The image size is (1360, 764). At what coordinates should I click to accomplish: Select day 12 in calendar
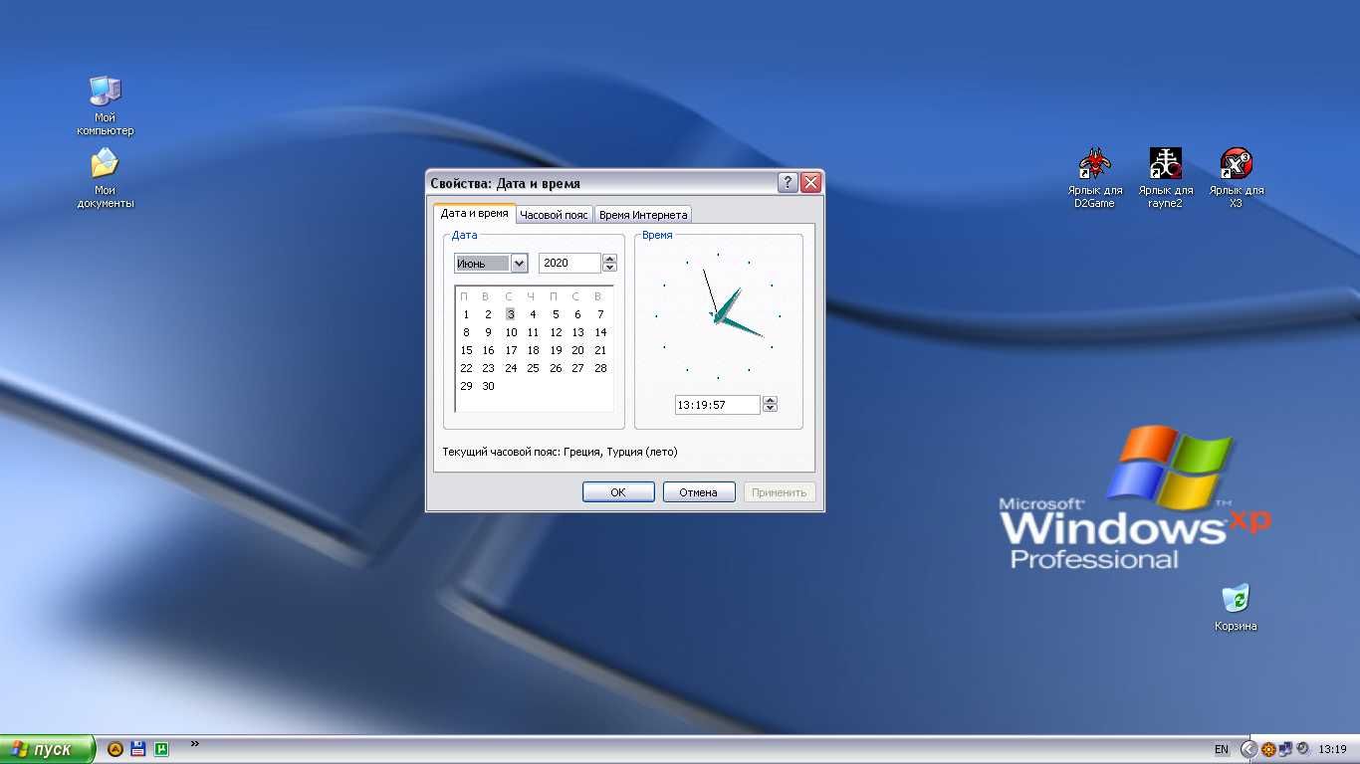click(556, 332)
